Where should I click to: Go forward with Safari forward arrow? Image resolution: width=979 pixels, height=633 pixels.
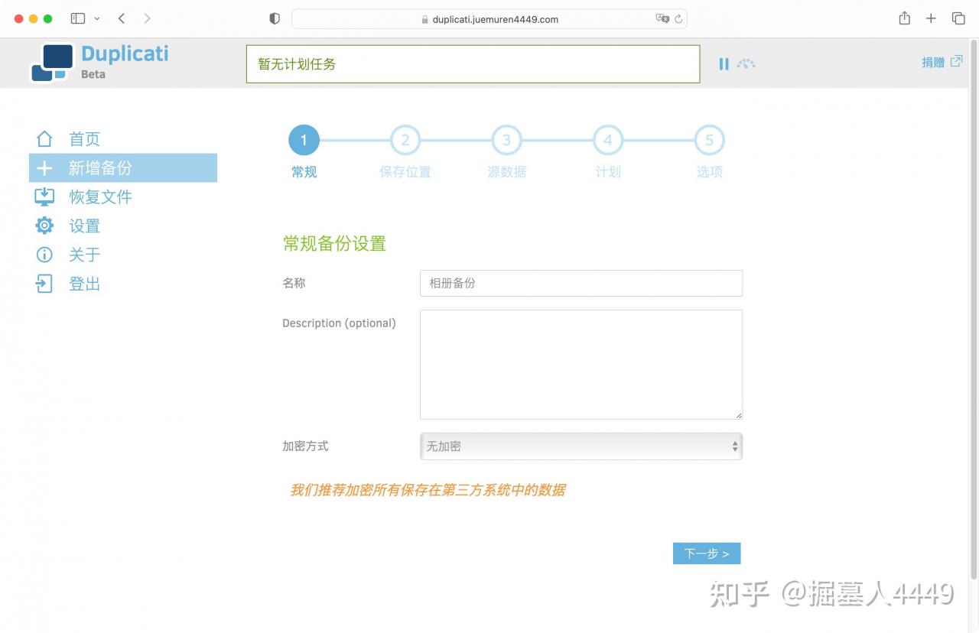tap(147, 18)
